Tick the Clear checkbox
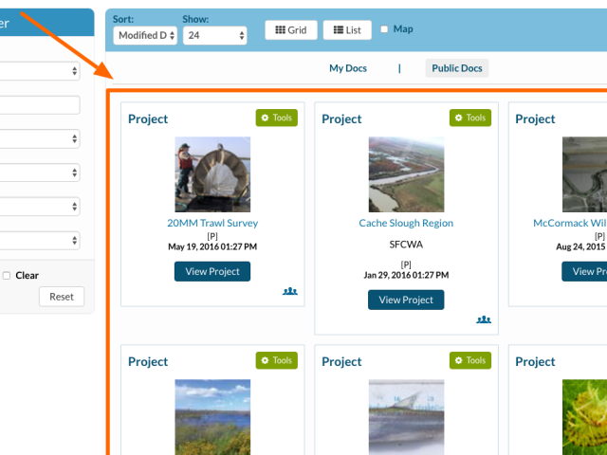This screenshot has width=607, height=455. click(x=7, y=276)
